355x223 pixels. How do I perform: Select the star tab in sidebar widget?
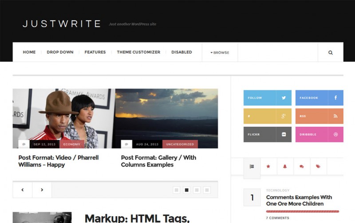268,167
